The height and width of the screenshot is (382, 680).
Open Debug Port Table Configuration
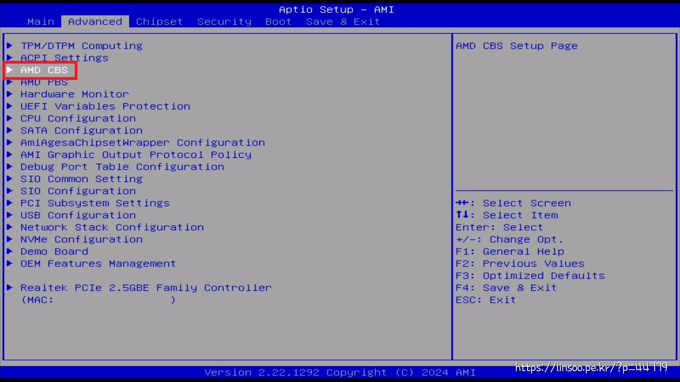point(122,167)
